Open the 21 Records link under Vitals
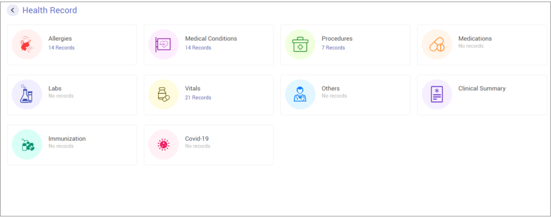This screenshot has width=551, height=218. [198, 98]
